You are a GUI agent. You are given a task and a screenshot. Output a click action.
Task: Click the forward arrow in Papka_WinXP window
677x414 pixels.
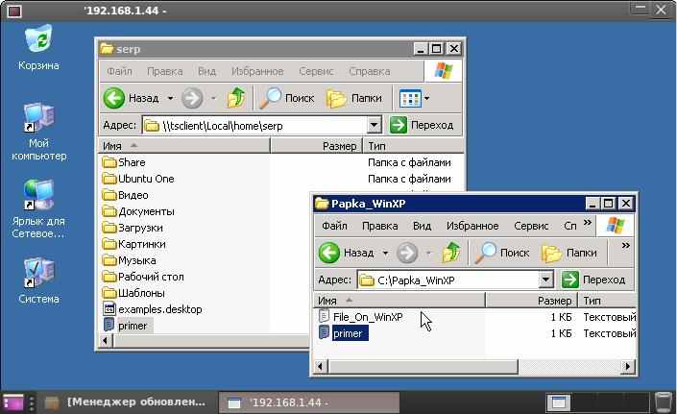pyautogui.click(x=407, y=253)
